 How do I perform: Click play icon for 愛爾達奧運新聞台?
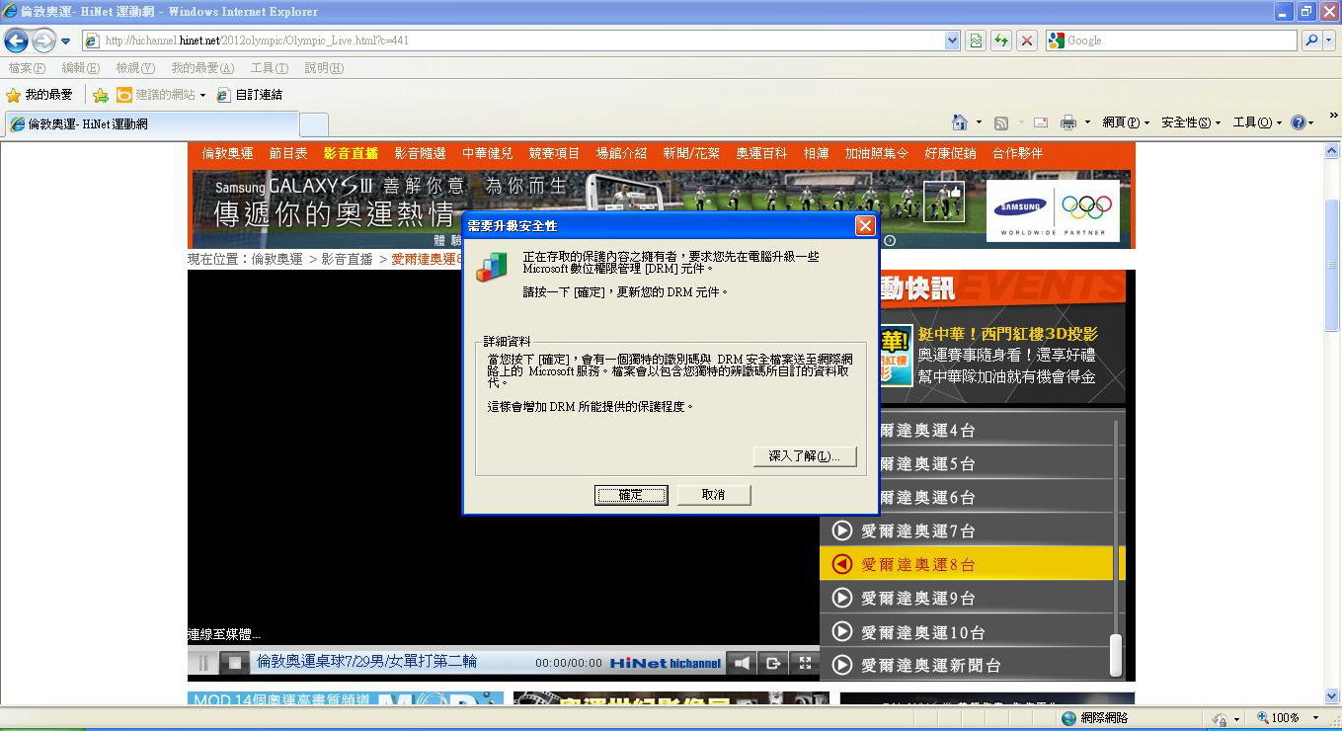(x=842, y=665)
